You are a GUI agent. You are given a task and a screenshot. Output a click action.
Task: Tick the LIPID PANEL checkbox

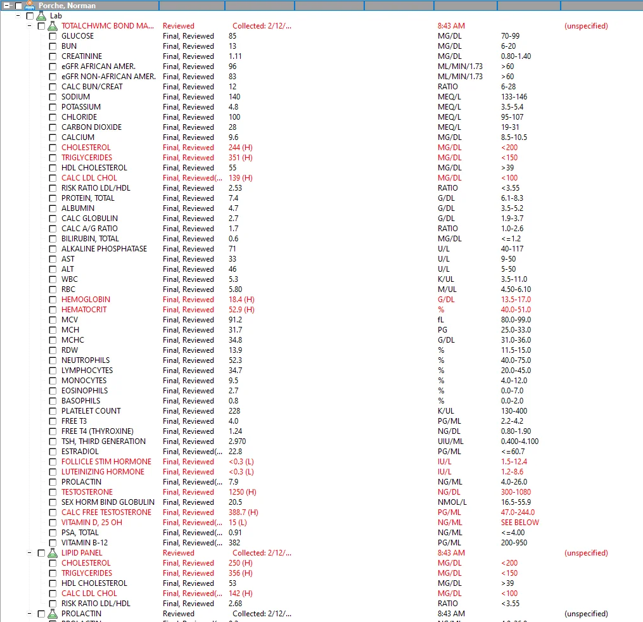41,553
